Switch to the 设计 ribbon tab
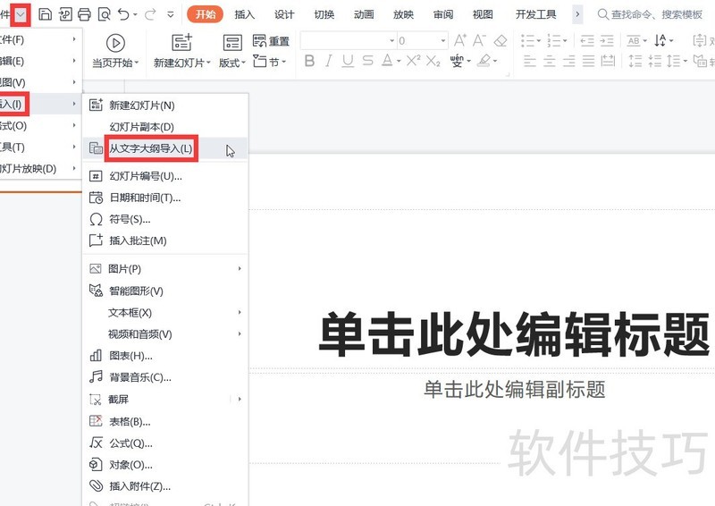This screenshot has height=506, width=715. [x=284, y=14]
